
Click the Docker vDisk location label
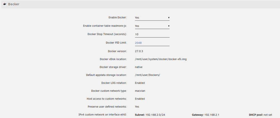tap(113, 59)
